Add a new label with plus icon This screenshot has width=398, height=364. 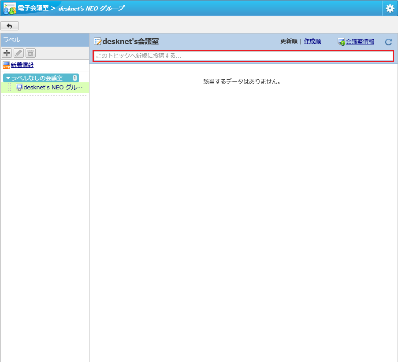(x=7, y=53)
